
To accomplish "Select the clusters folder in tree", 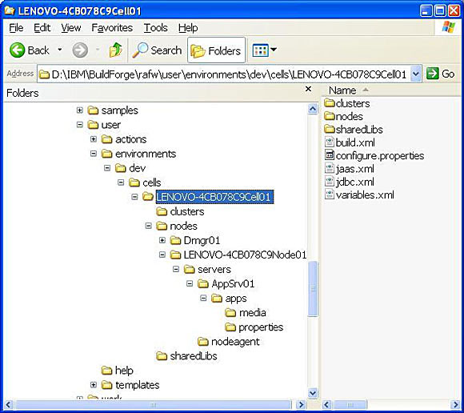I will point(180,211).
